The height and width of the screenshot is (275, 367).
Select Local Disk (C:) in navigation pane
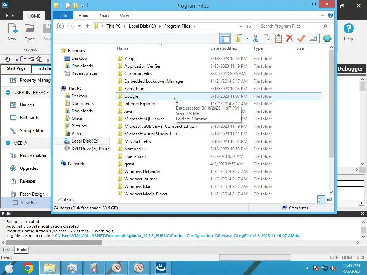coord(82,141)
